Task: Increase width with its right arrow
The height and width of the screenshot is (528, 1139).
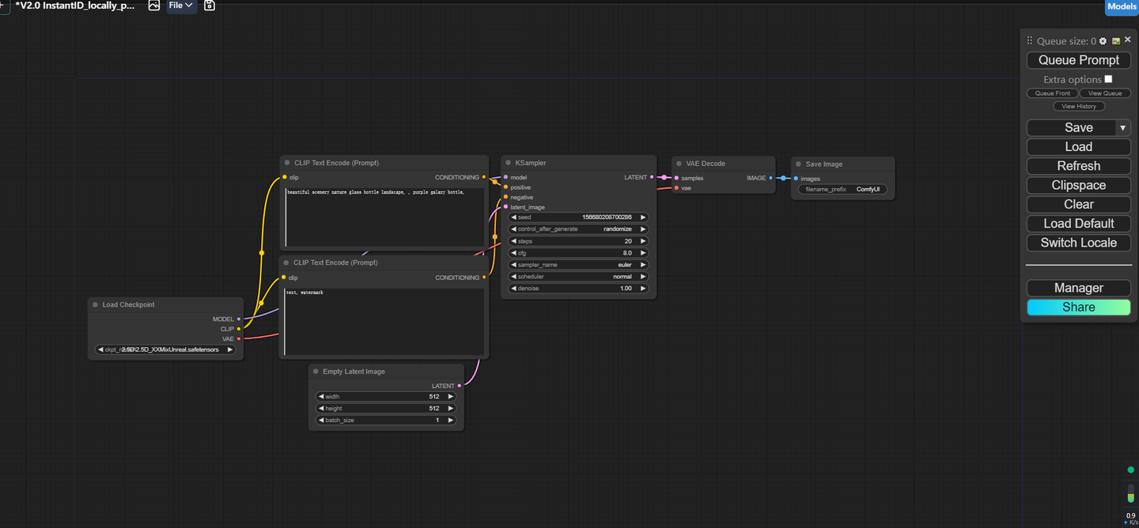Action: pyautogui.click(x=451, y=397)
